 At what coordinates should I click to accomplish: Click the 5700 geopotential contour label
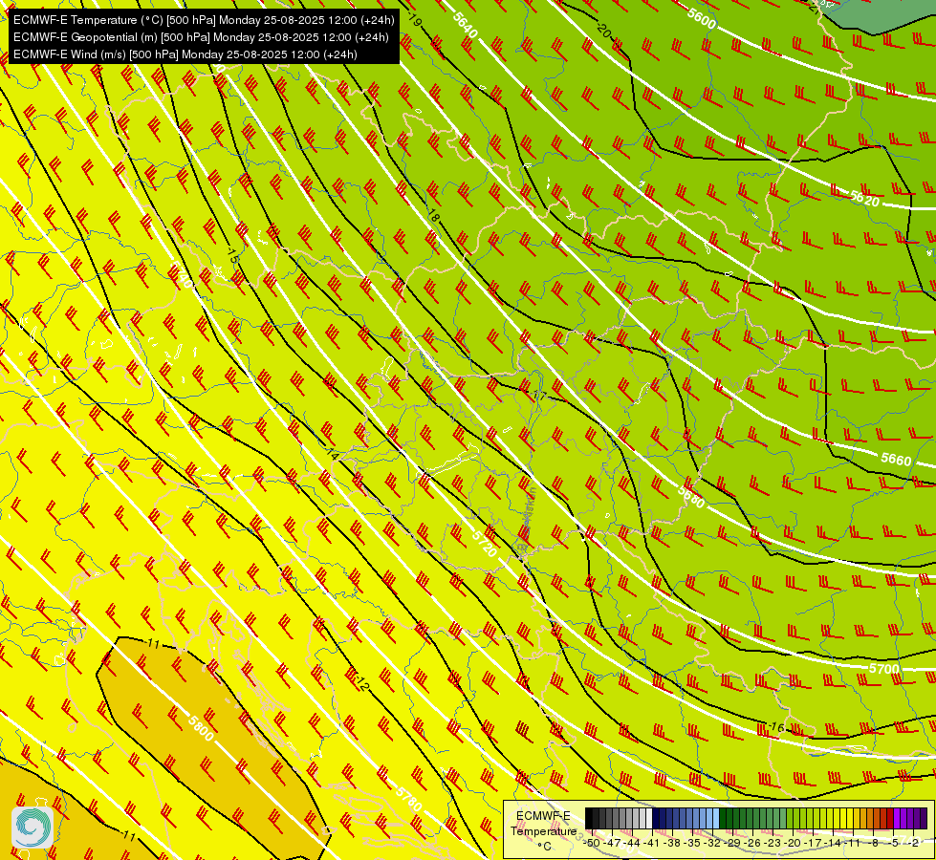coord(884,669)
